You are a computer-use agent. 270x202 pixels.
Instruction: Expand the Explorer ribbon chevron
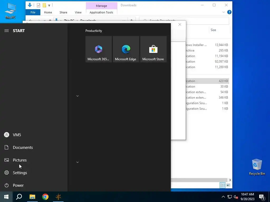click(224, 12)
